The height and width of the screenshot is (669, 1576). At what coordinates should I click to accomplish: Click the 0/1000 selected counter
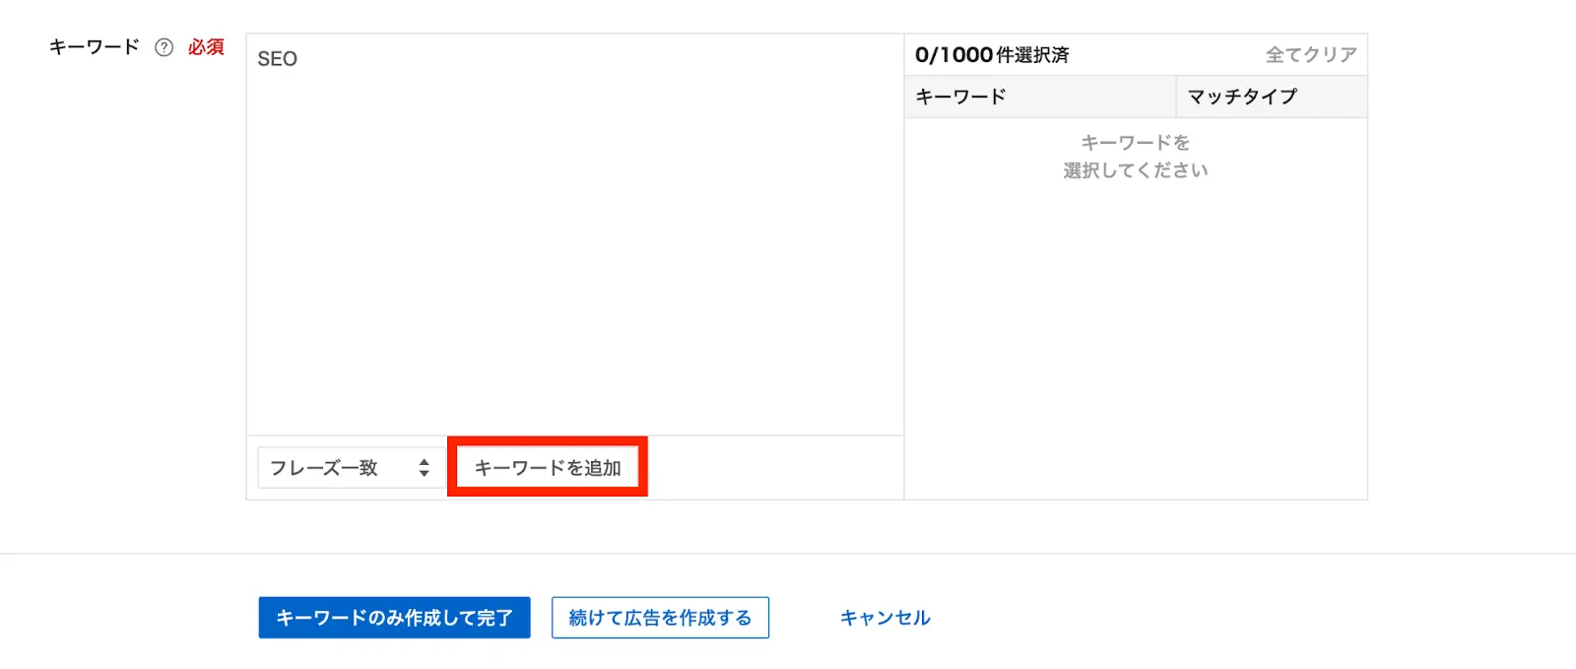coord(952,55)
